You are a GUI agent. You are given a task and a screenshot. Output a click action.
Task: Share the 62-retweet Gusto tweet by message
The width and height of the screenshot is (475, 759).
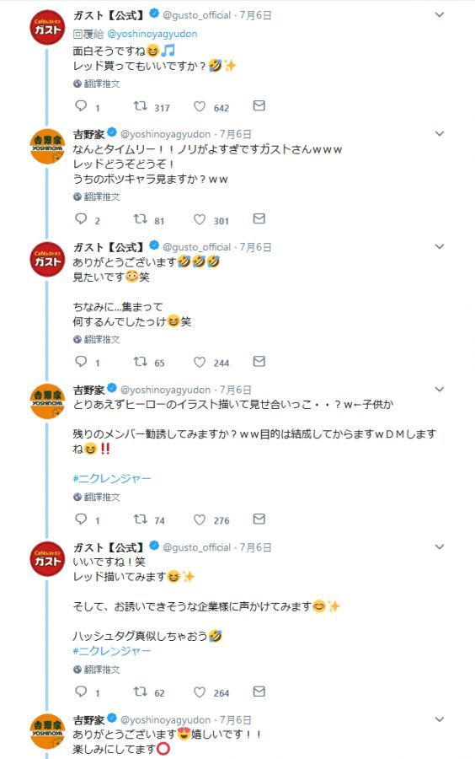(x=259, y=692)
